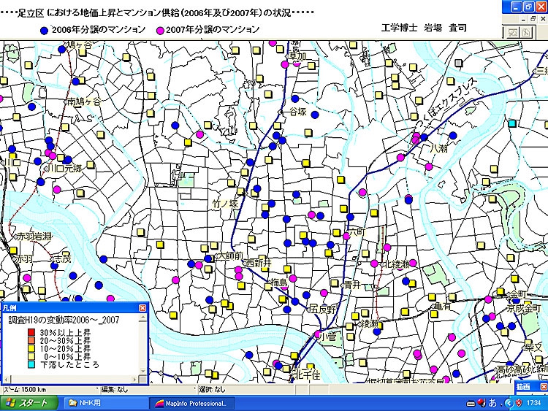Open the Windows スタート menu
Screen dimensions: 548x411
pyautogui.click(x=28, y=403)
